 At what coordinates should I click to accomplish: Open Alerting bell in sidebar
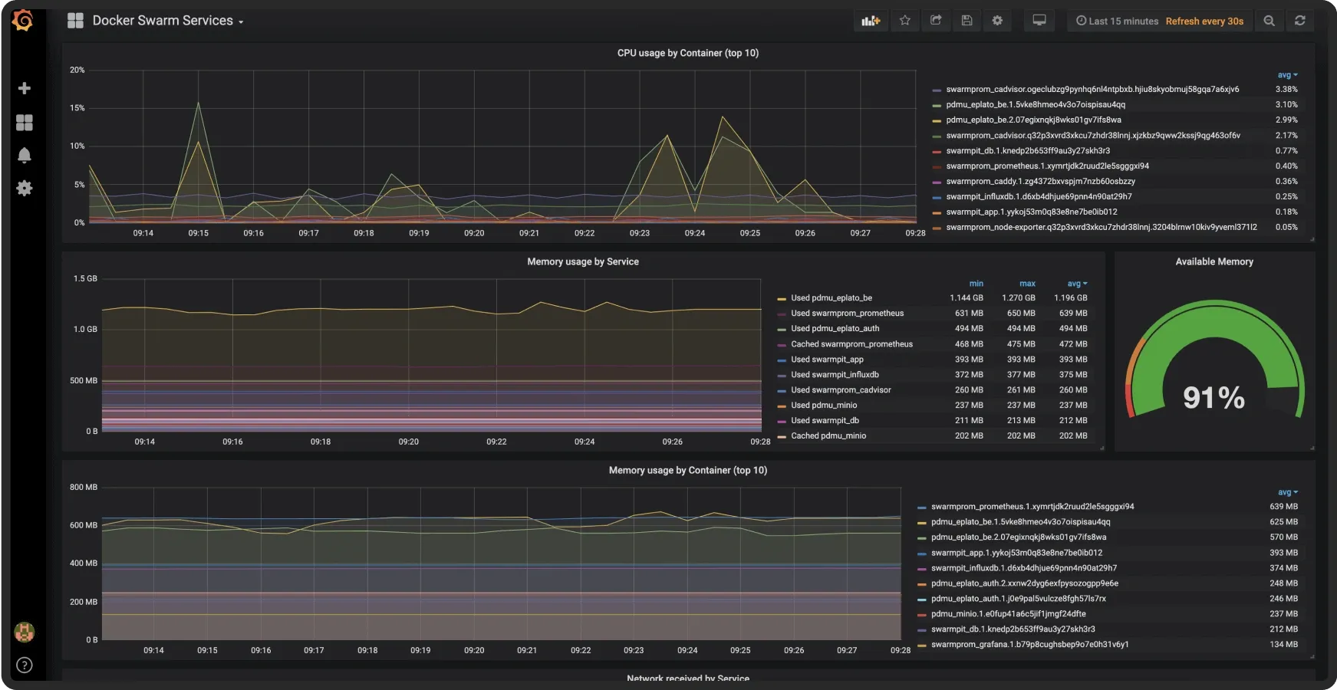tap(25, 155)
